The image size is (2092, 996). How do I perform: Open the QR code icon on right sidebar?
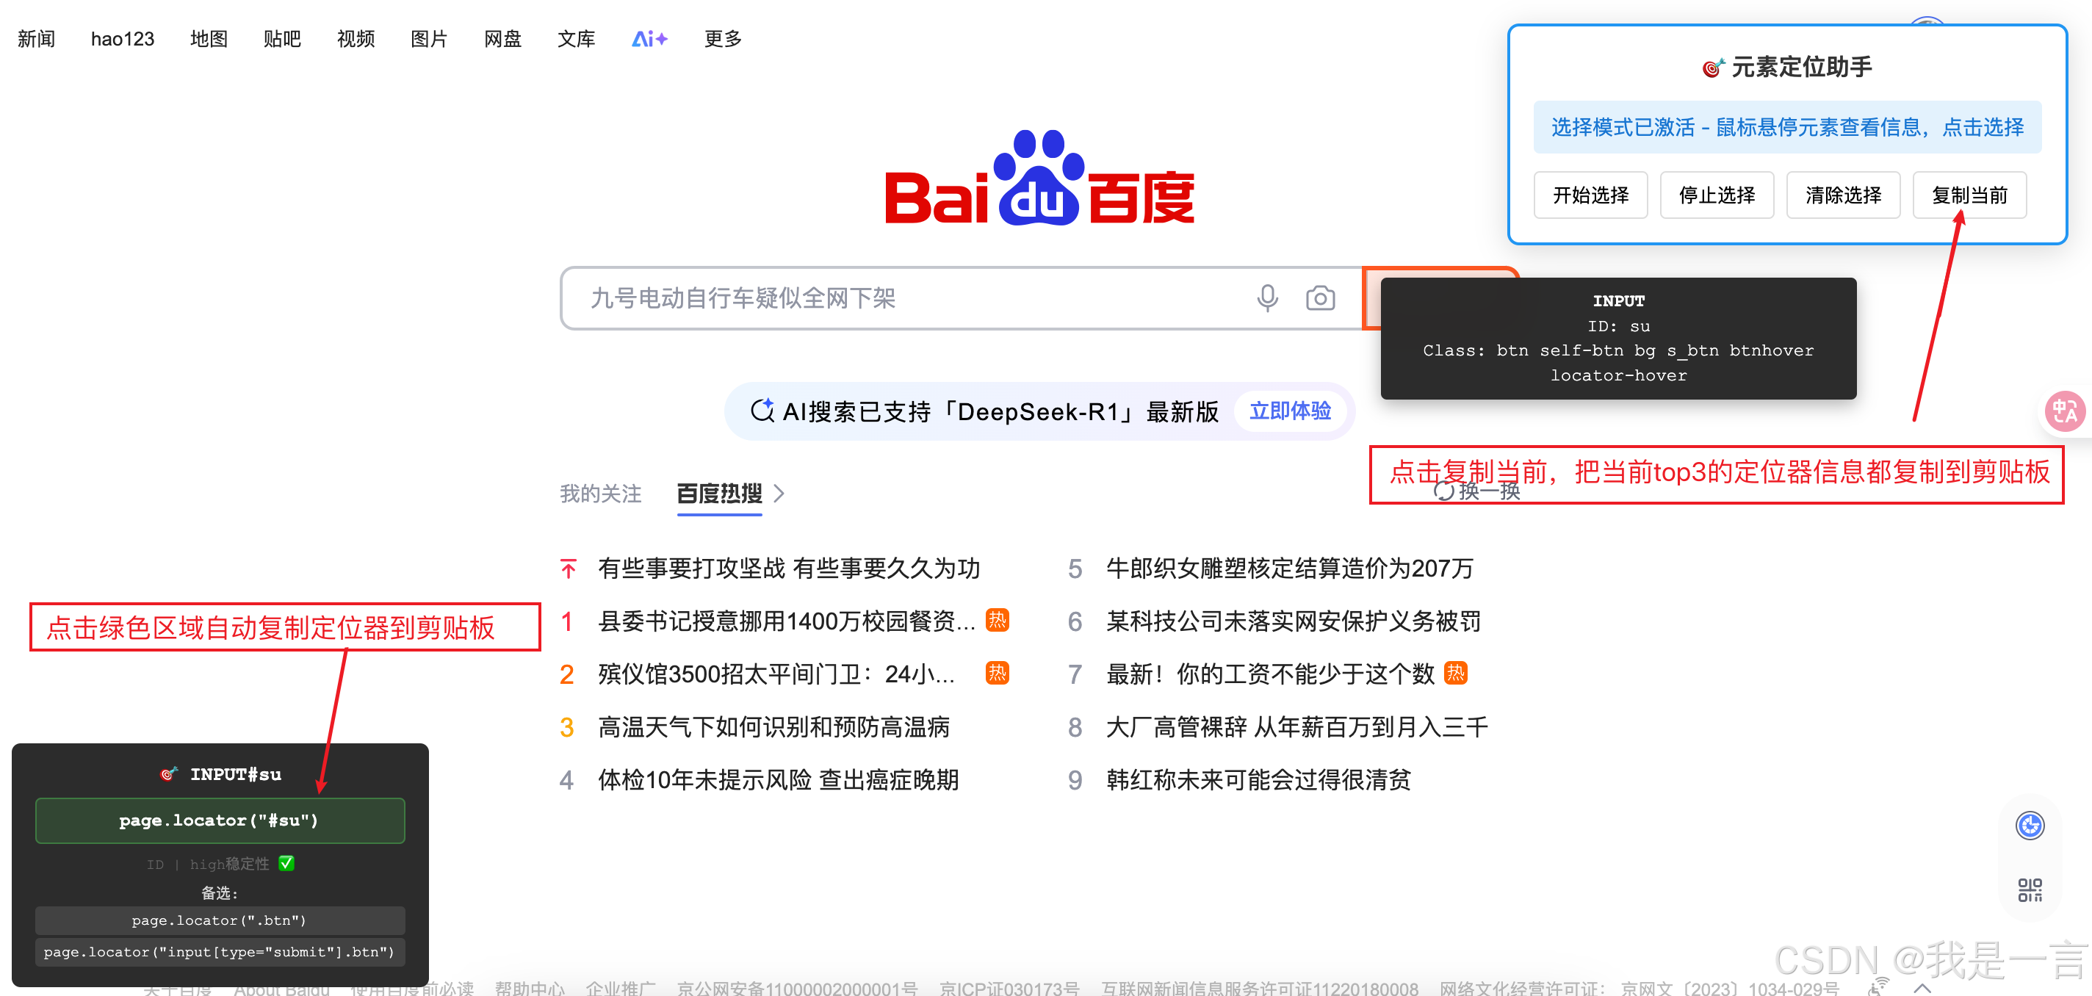pos(2030,889)
